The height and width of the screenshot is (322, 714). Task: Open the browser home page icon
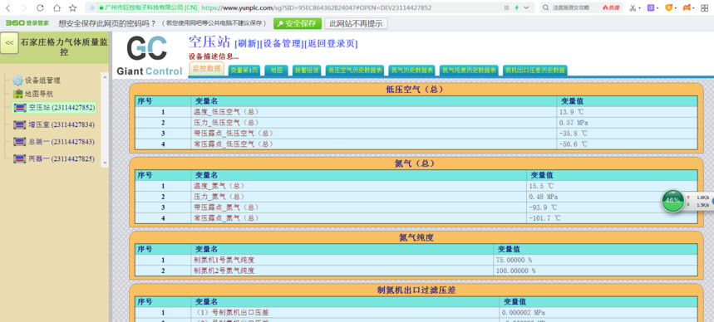(x=57, y=7)
